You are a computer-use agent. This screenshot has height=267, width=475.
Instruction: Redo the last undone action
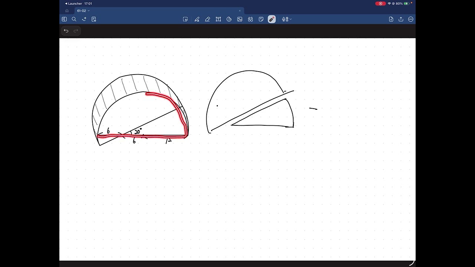point(76,31)
